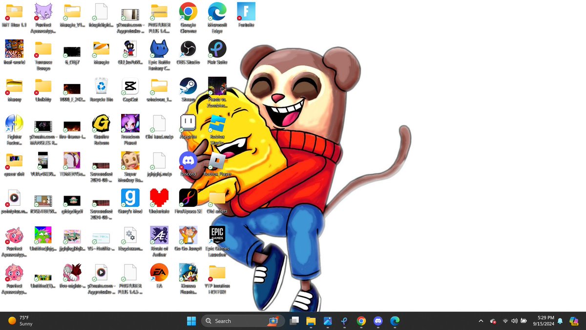
Task: Select the pointplus media file
Action: [x=14, y=201]
